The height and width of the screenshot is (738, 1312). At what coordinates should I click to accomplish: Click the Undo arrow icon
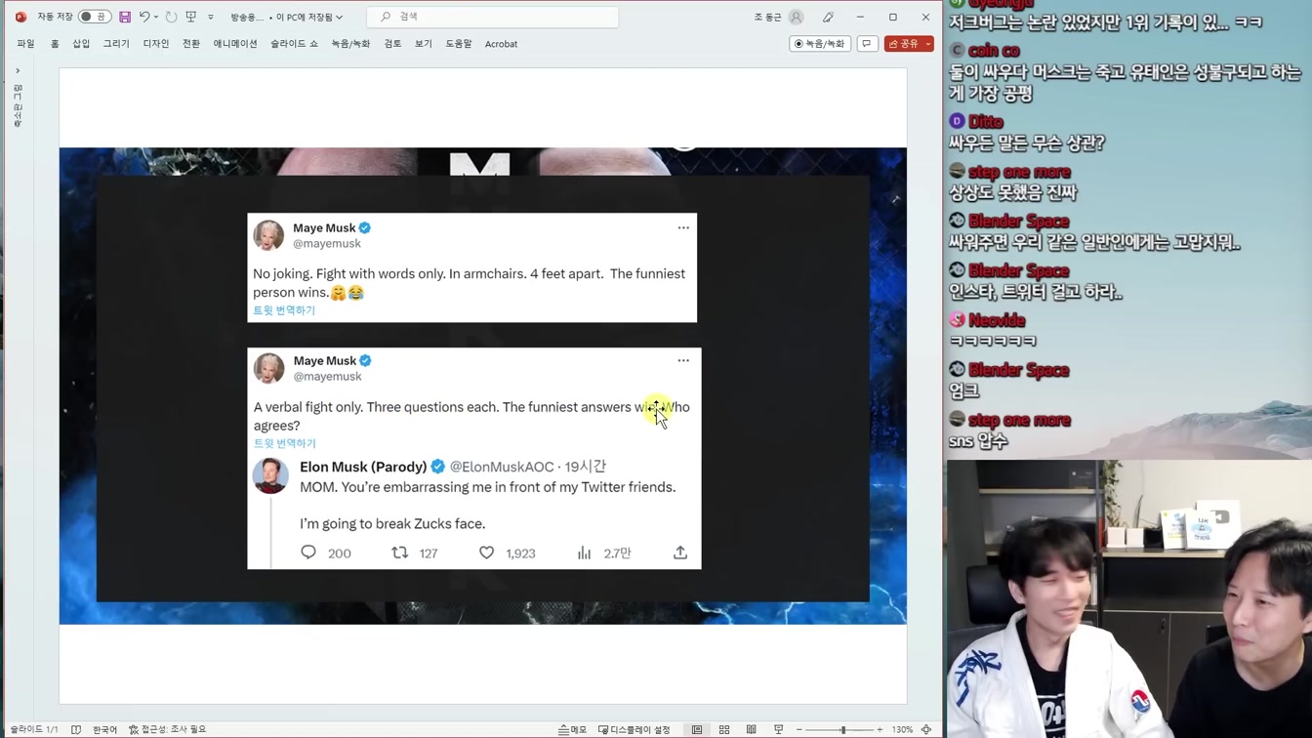pyautogui.click(x=144, y=17)
